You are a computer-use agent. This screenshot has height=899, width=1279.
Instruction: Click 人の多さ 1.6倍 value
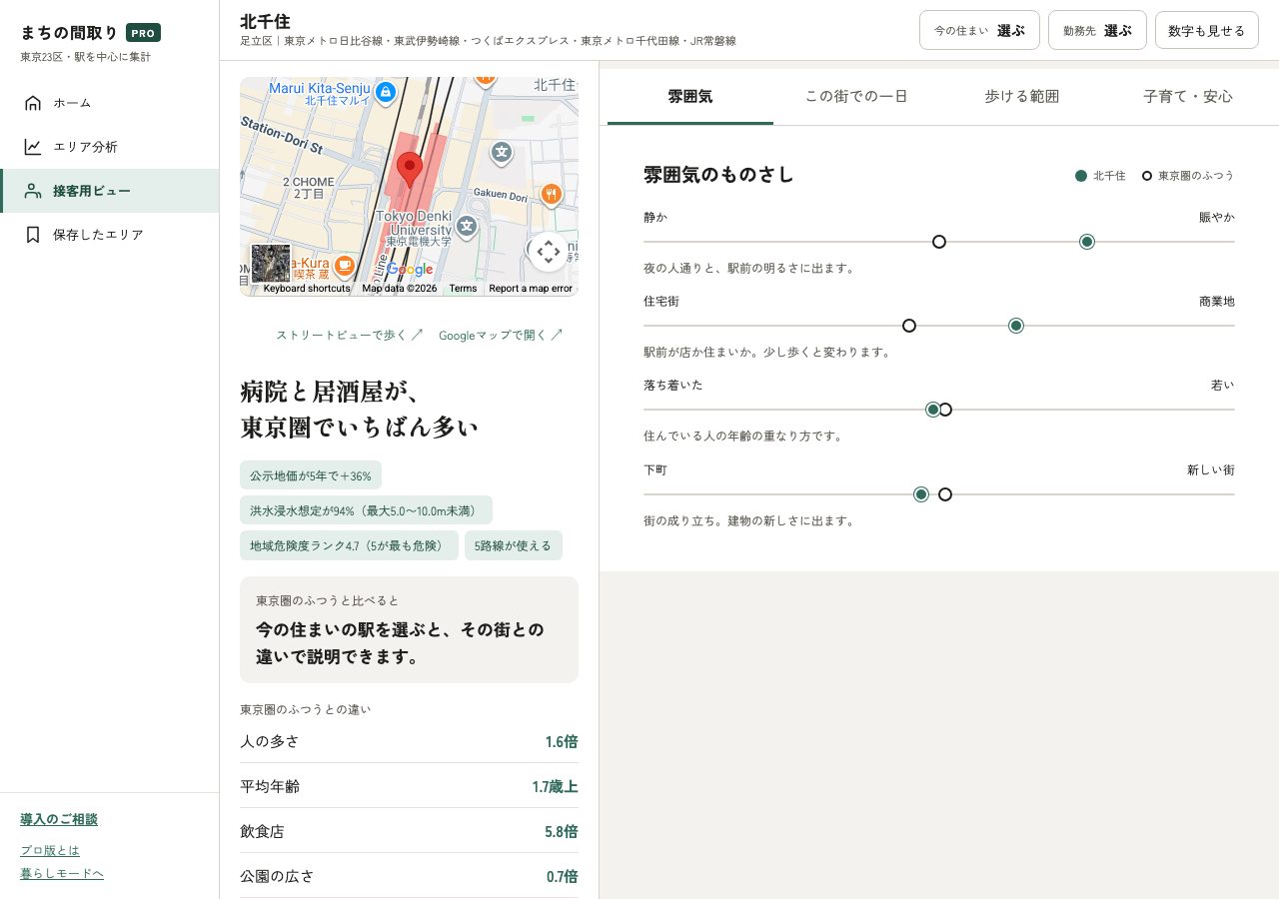pos(561,742)
